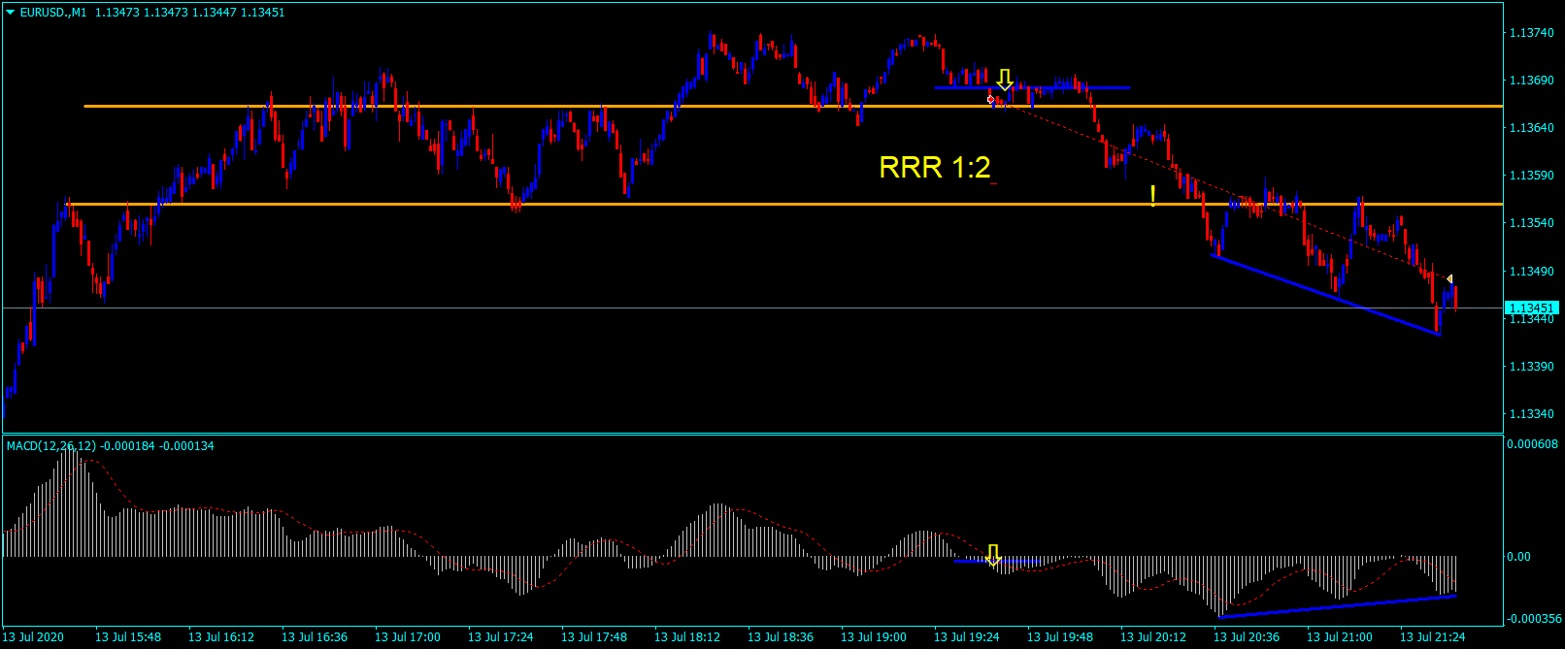Viewport: 1565px width, 649px height.
Task: Click the 13 Jul 18:36 time label
Action: 781,637
